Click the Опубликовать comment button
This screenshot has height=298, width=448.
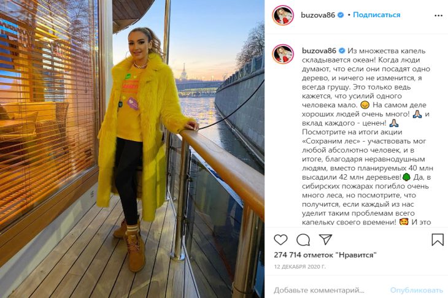tap(416, 290)
